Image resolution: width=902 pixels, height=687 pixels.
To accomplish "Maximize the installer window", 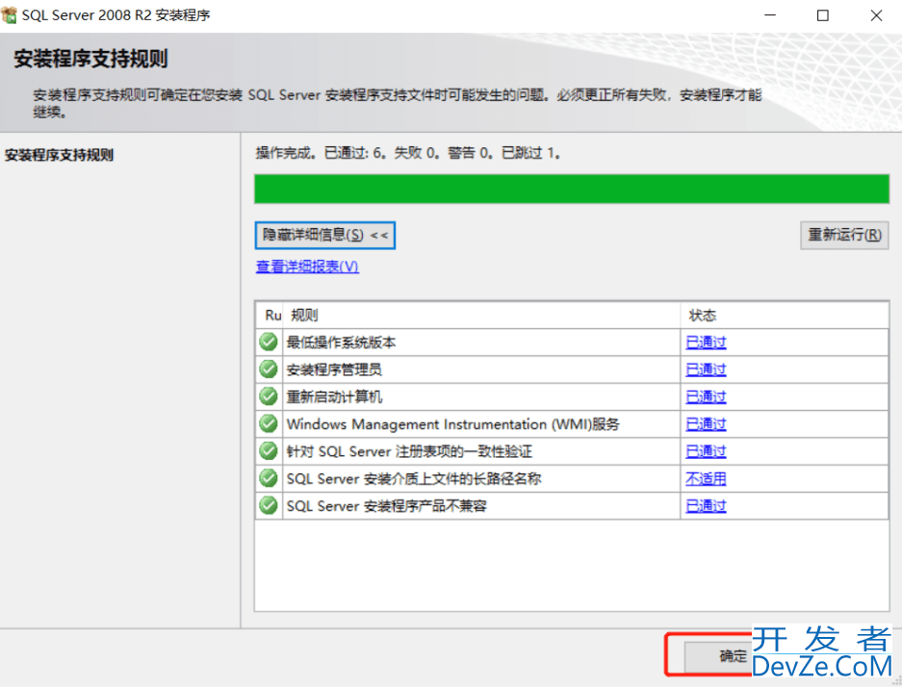I will pyautogui.click(x=823, y=15).
